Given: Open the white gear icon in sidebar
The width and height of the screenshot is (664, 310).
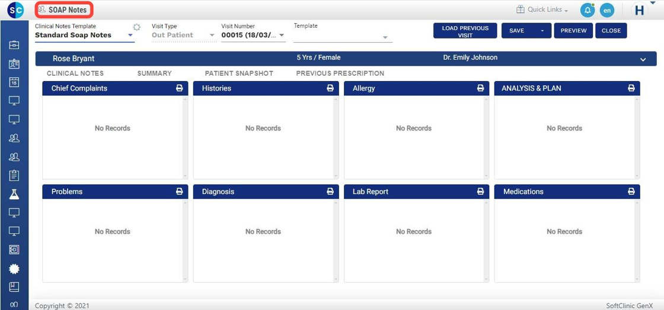Looking at the screenshot, I should point(14,269).
